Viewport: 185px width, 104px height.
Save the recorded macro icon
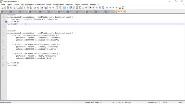(103, 8)
